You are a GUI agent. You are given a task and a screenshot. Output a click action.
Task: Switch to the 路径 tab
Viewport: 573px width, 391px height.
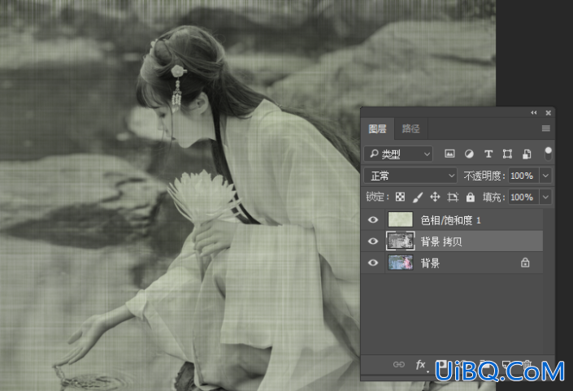410,128
